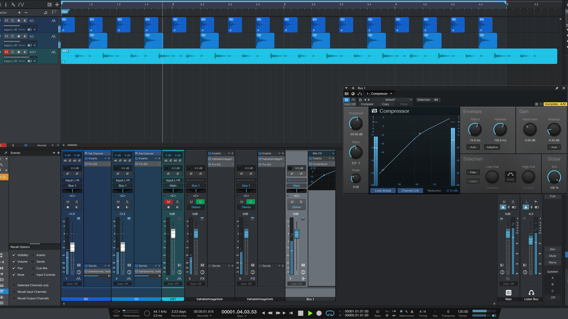Unmute the WET track in arrangement
This screenshot has width=568, height=319.
coord(6,52)
